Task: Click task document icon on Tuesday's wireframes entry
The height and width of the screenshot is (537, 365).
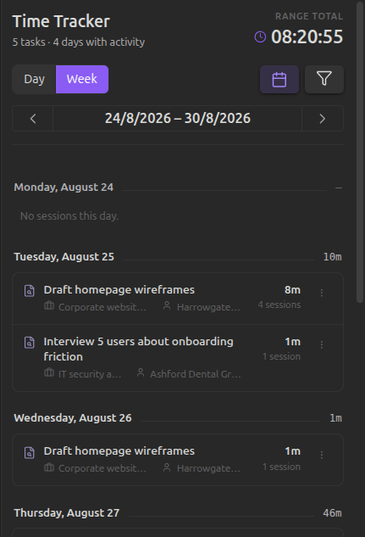Action: tap(30, 291)
